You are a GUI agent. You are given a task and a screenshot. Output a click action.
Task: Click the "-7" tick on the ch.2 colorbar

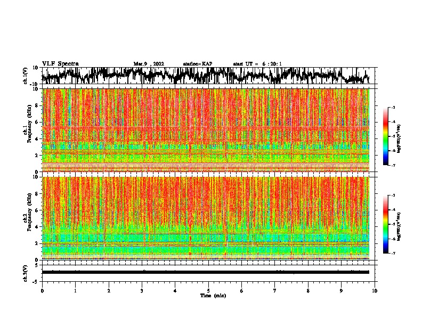pos(393,254)
